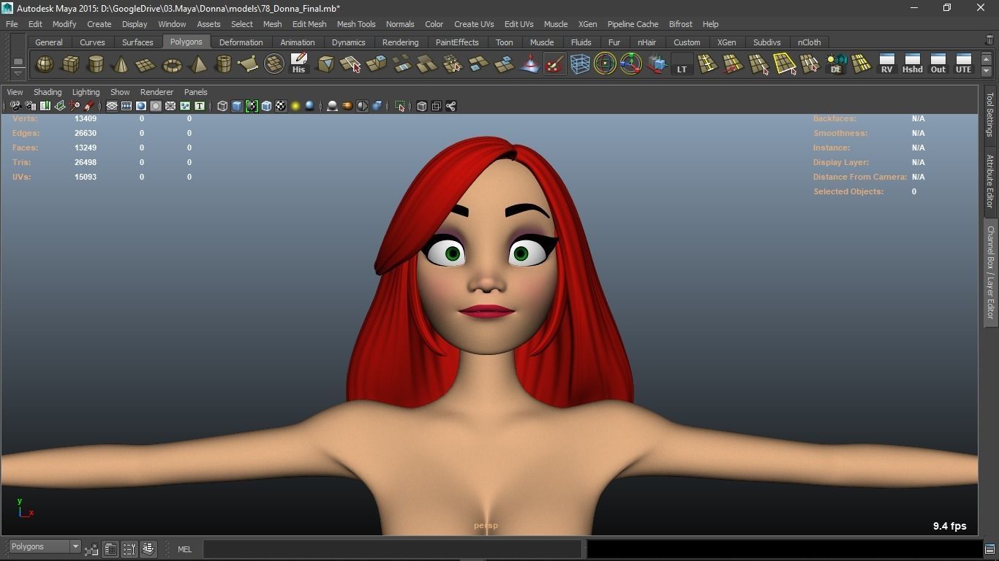This screenshot has width=999, height=561.
Task: Switch to the nCloth shelf tab
Action: pos(809,42)
